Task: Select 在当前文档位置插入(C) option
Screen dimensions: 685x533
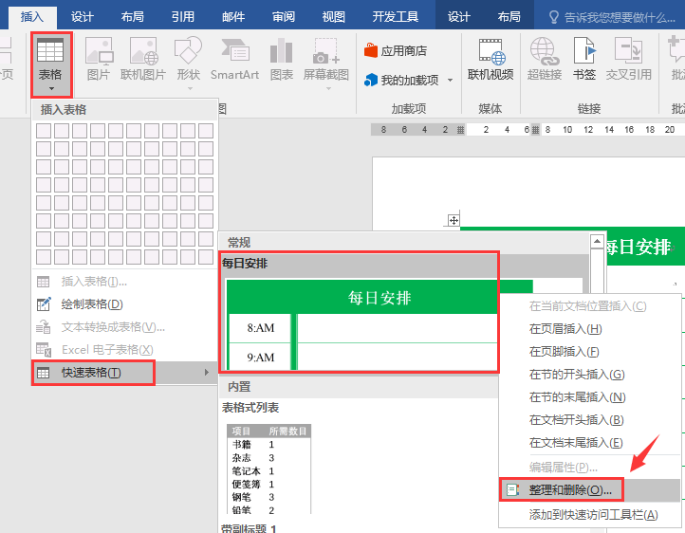Action: click(x=590, y=306)
